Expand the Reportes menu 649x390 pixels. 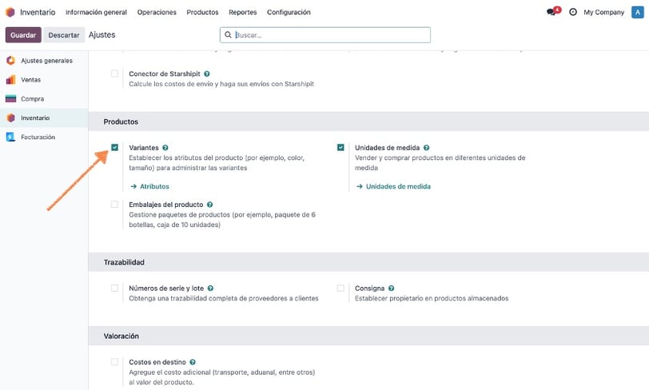(x=242, y=12)
